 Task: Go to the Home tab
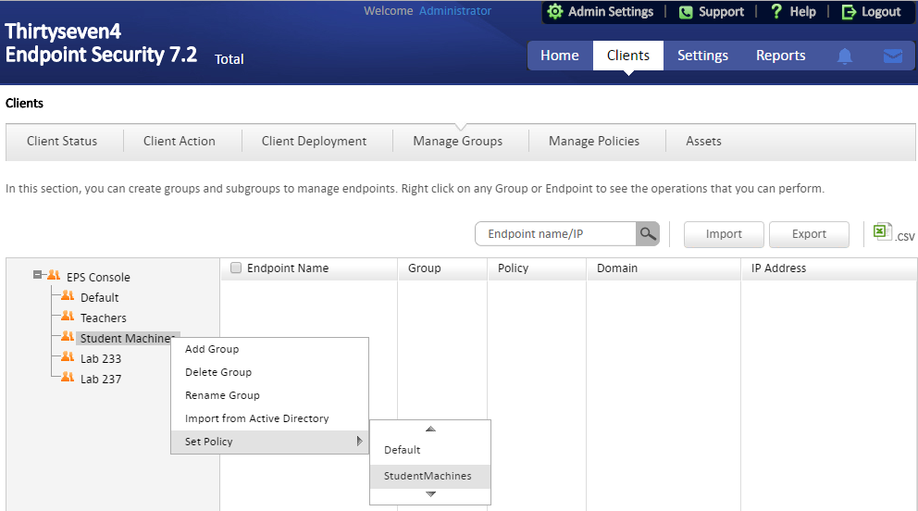(560, 56)
